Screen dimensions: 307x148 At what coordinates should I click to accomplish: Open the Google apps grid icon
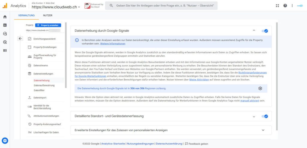click(x=277, y=6)
